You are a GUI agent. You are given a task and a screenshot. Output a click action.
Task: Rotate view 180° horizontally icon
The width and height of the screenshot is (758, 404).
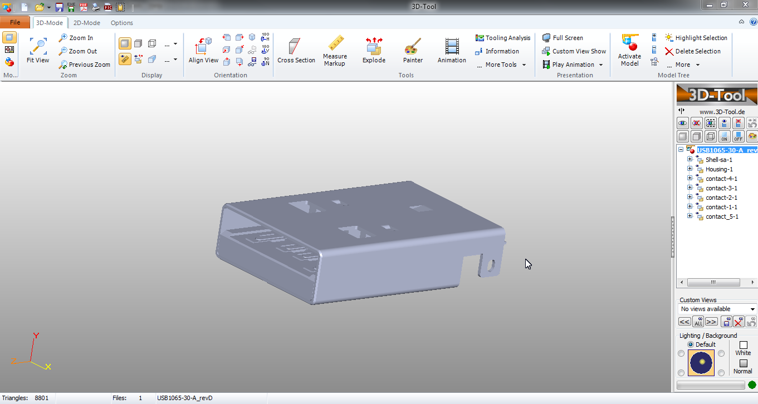(265, 37)
